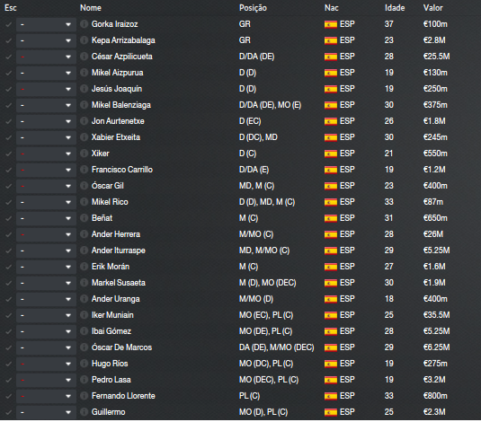Tick the checkmark for César Azpilicueta
Image resolution: width=481 pixels, height=422 pixels.
click(x=9, y=57)
